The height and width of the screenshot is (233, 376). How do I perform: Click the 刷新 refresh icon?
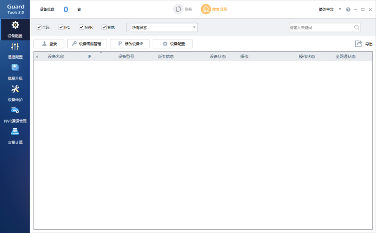(178, 9)
